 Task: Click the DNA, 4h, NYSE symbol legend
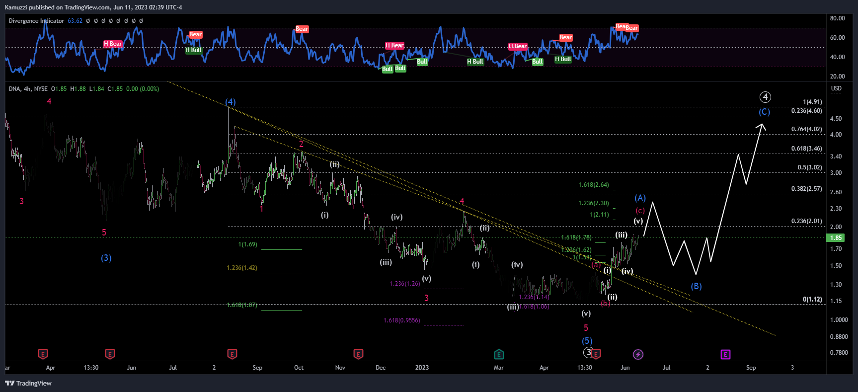click(28, 89)
